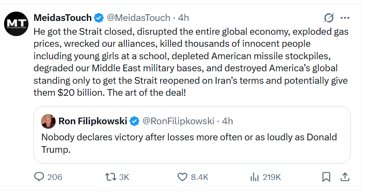The height and width of the screenshot is (192, 374).
Task: Open the reply composer via comment icon
Action: point(39,177)
